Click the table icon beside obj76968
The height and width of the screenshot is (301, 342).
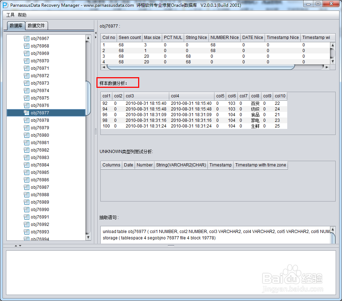(x=26, y=46)
